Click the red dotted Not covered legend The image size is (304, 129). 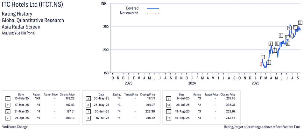pos(153,13)
